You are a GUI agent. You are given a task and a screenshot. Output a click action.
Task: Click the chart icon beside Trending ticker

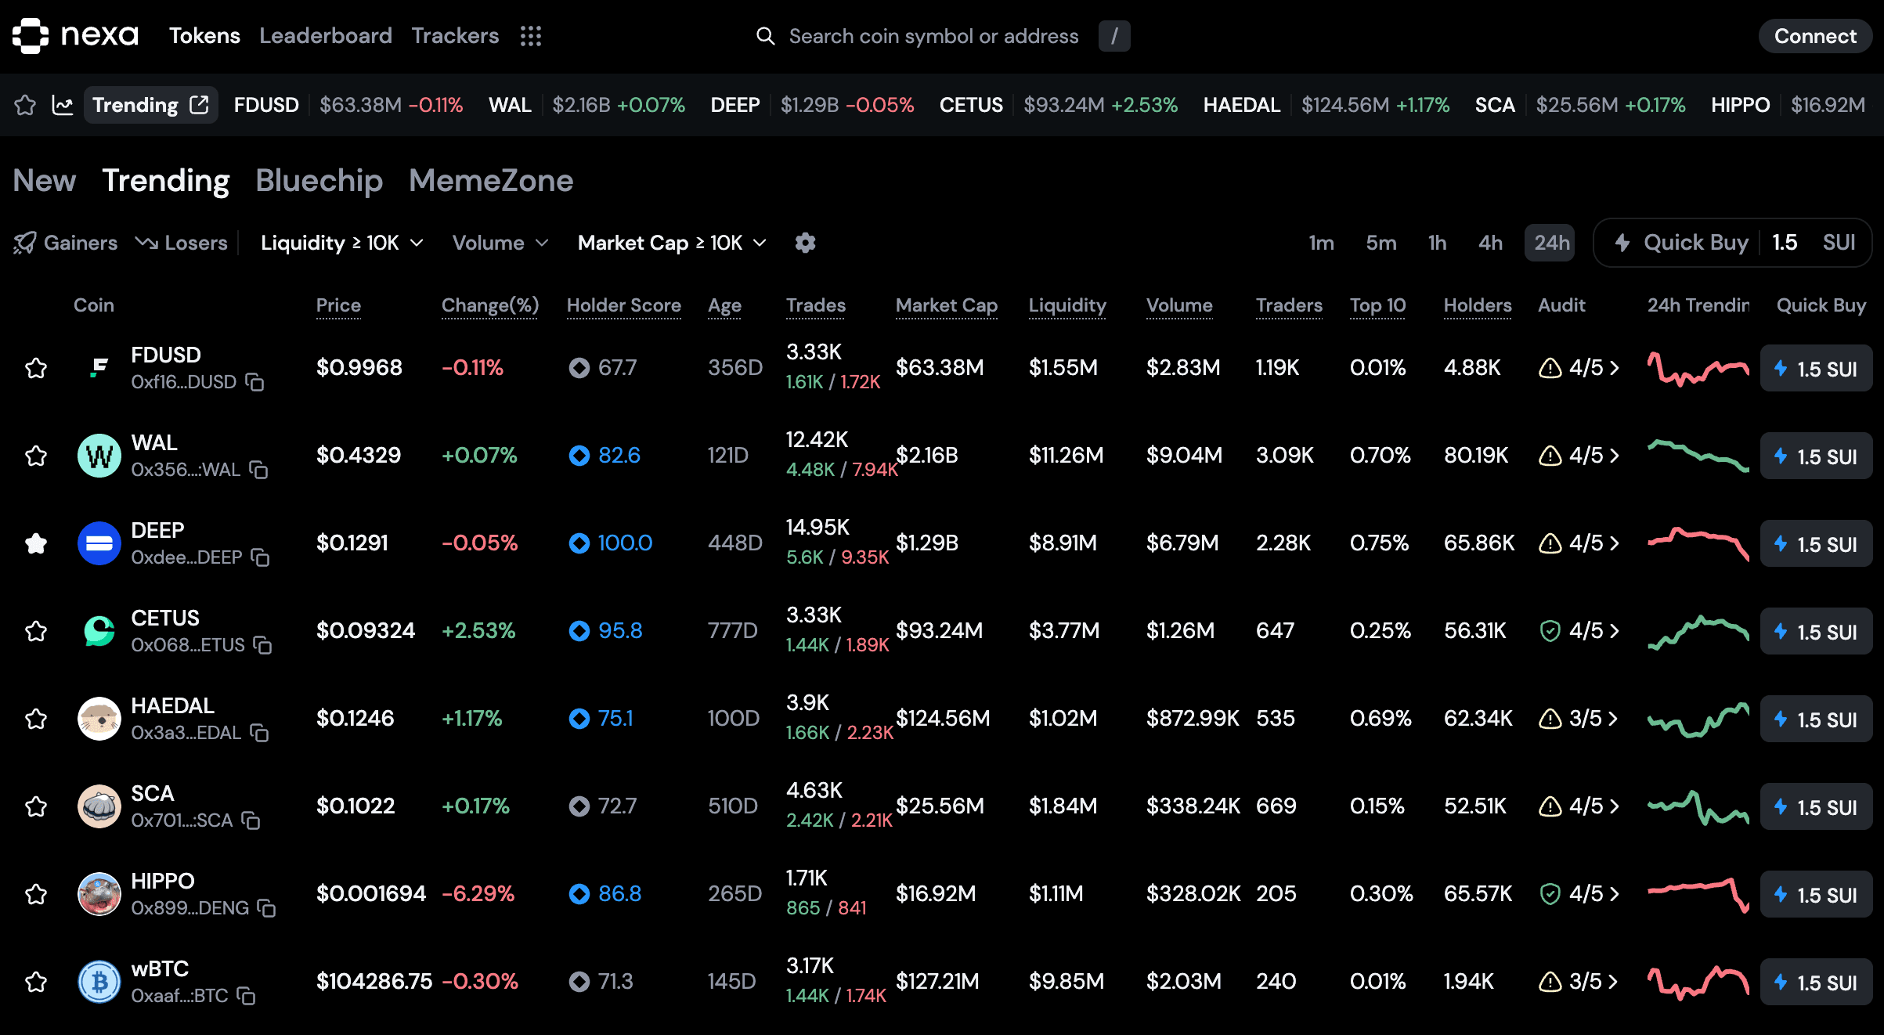(x=63, y=105)
